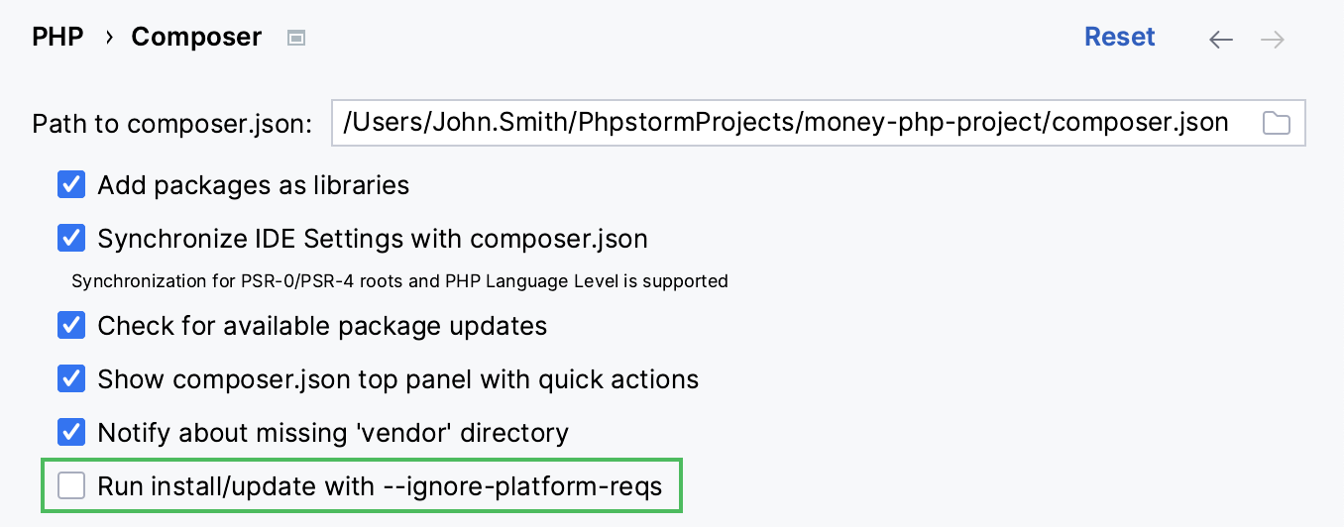Click the 'Check for available package updates' label text
This screenshot has width=1344, height=527.
click(322, 326)
